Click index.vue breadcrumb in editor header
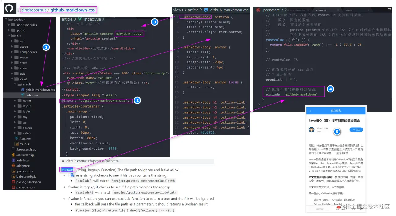The height and width of the screenshot is (216, 396). point(92,19)
